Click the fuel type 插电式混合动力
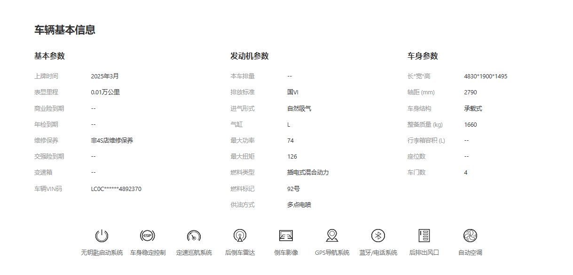Image resolution: width=573 pixels, height=275 pixels. coord(308,172)
